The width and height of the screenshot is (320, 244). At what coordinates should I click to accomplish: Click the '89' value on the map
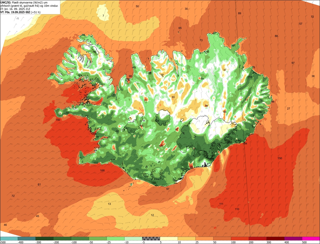pos(239,13)
